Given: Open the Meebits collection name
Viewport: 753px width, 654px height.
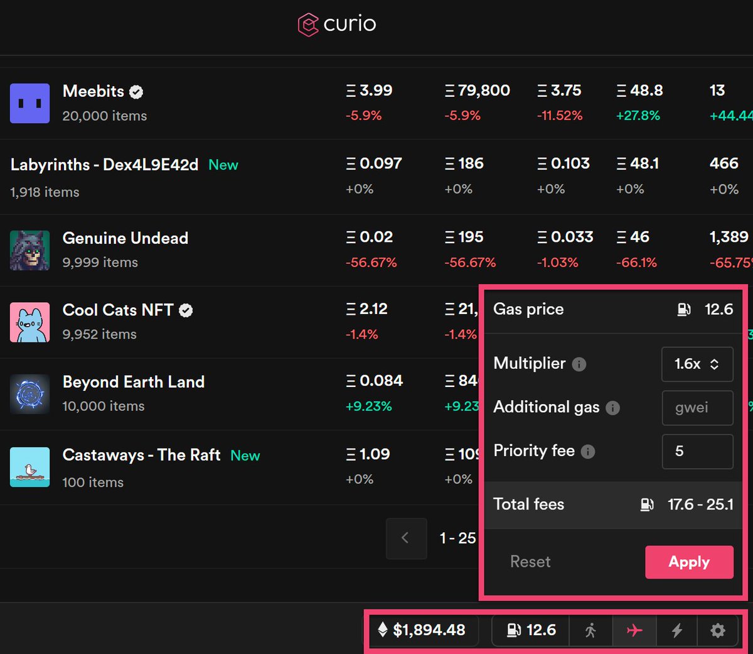Looking at the screenshot, I should click(x=93, y=91).
